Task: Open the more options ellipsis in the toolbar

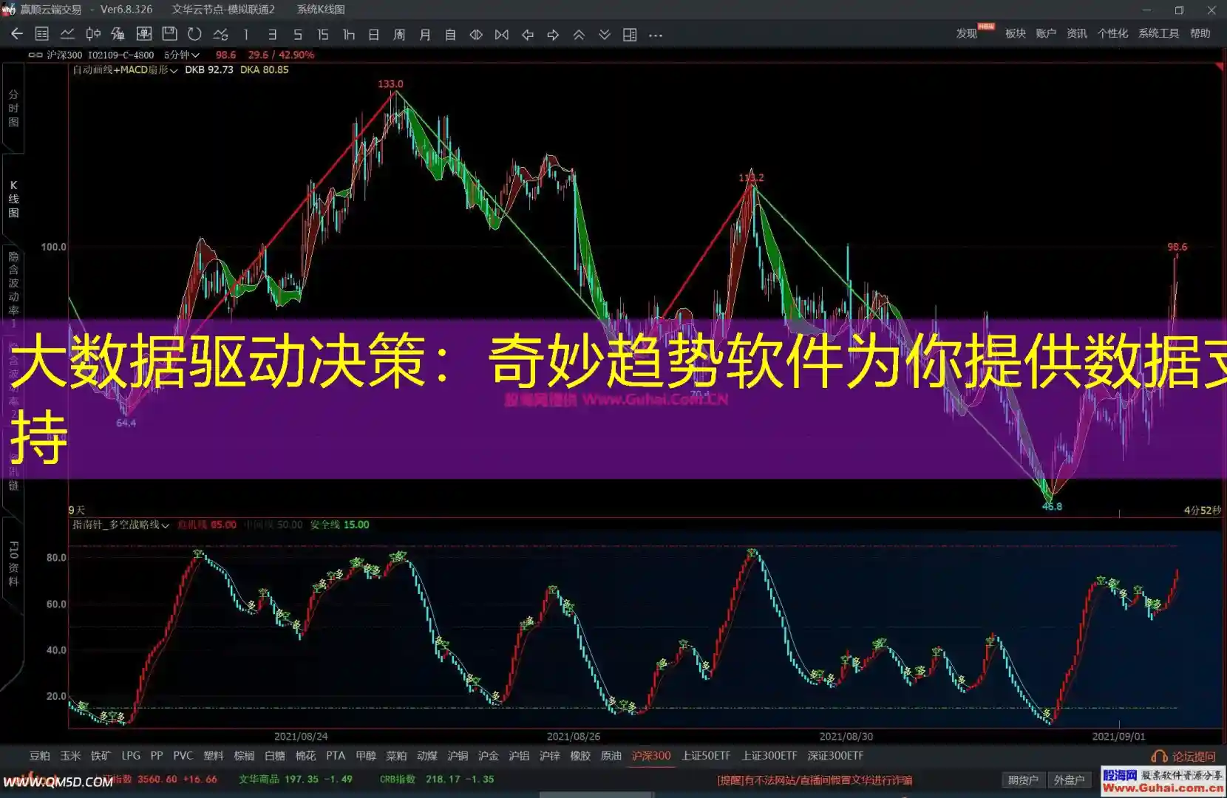Action: click(x=656, y=35)
